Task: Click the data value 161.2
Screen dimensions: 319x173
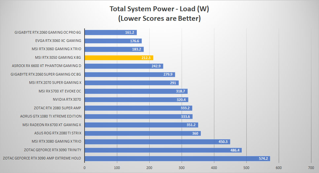Action: point(129,33)
